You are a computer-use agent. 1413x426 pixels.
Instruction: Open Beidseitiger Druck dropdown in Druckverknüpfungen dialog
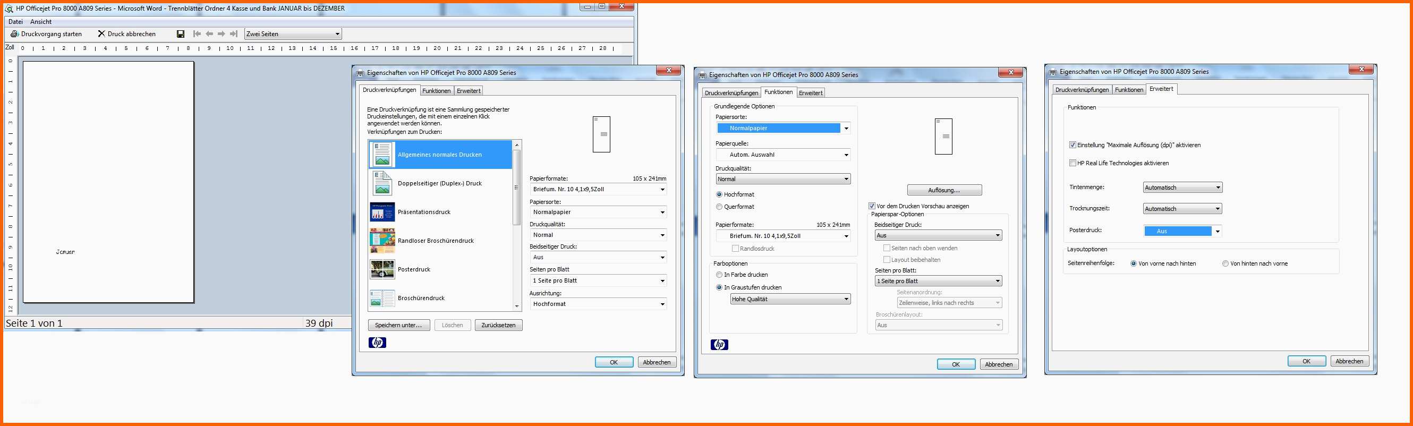(x=599, y=257)
